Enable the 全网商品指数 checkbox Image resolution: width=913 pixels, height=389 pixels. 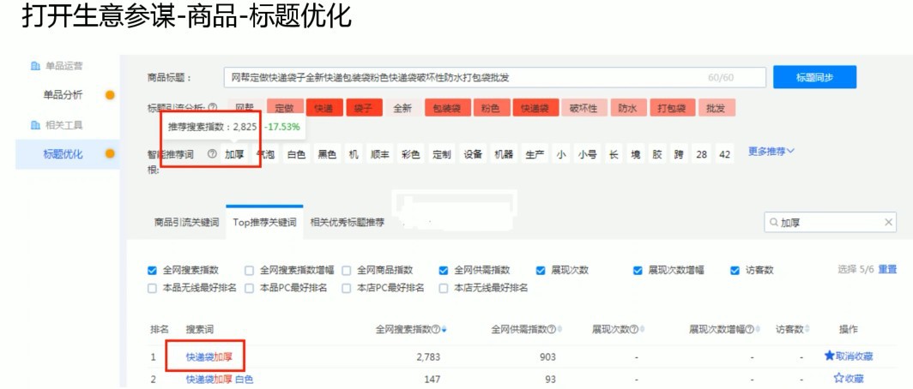click(347, 270)
